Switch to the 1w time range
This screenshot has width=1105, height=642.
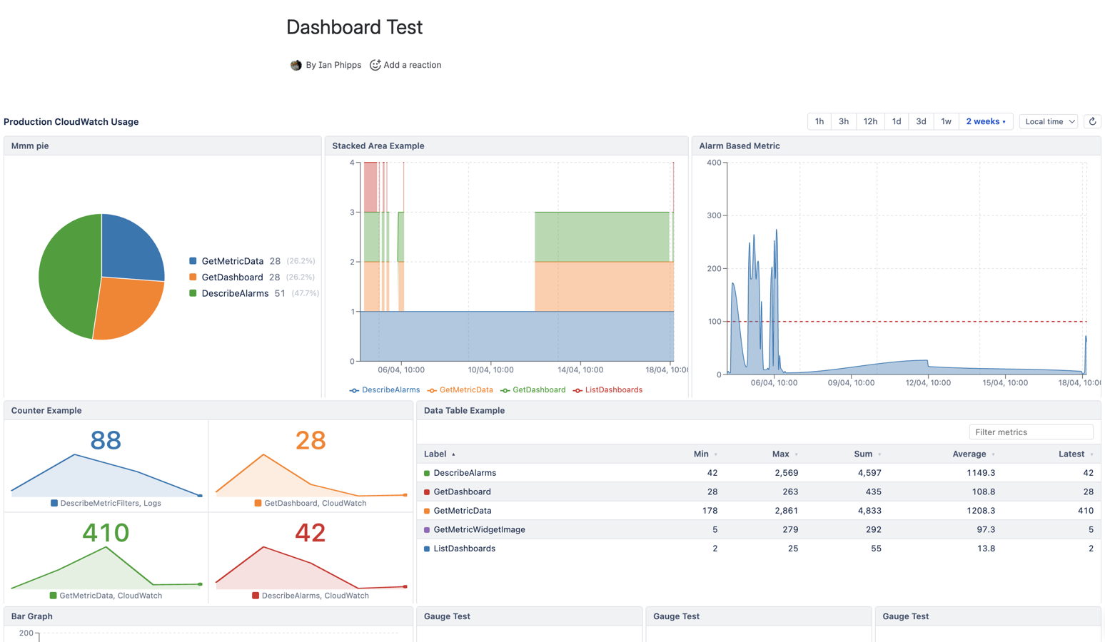coord(947,121)
